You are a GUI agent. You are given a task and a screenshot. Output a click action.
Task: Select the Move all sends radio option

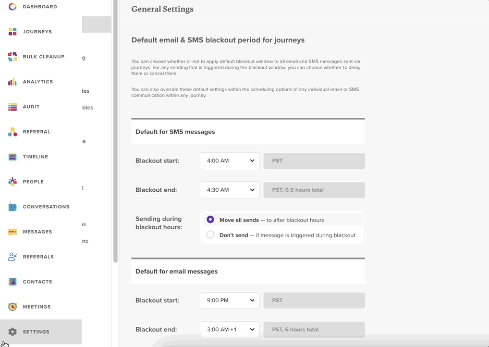[210, 220]
